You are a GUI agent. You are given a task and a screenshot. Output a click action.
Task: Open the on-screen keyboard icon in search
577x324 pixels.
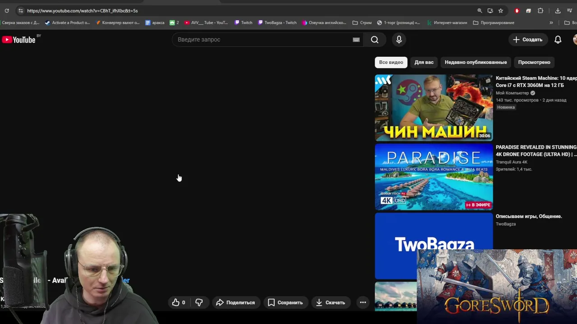(x=356, y=40)
